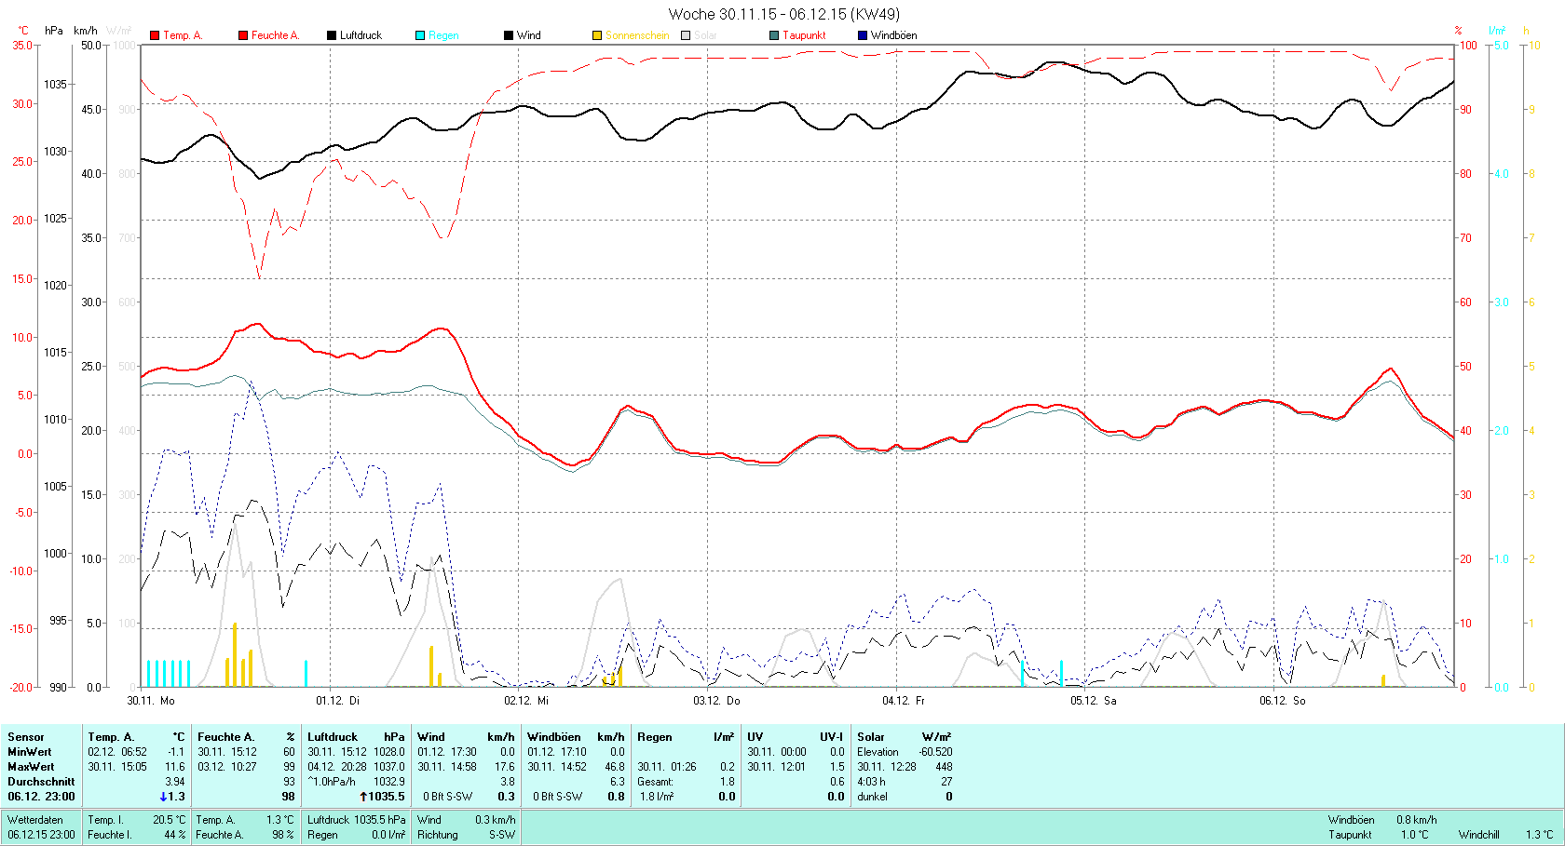Click the current pressure value '1035.5' in the table
The height and width of the screenshot is (846, 1565).
coord(386,797)
